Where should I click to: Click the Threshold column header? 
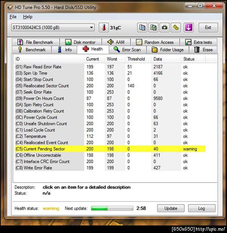point(138,59)
